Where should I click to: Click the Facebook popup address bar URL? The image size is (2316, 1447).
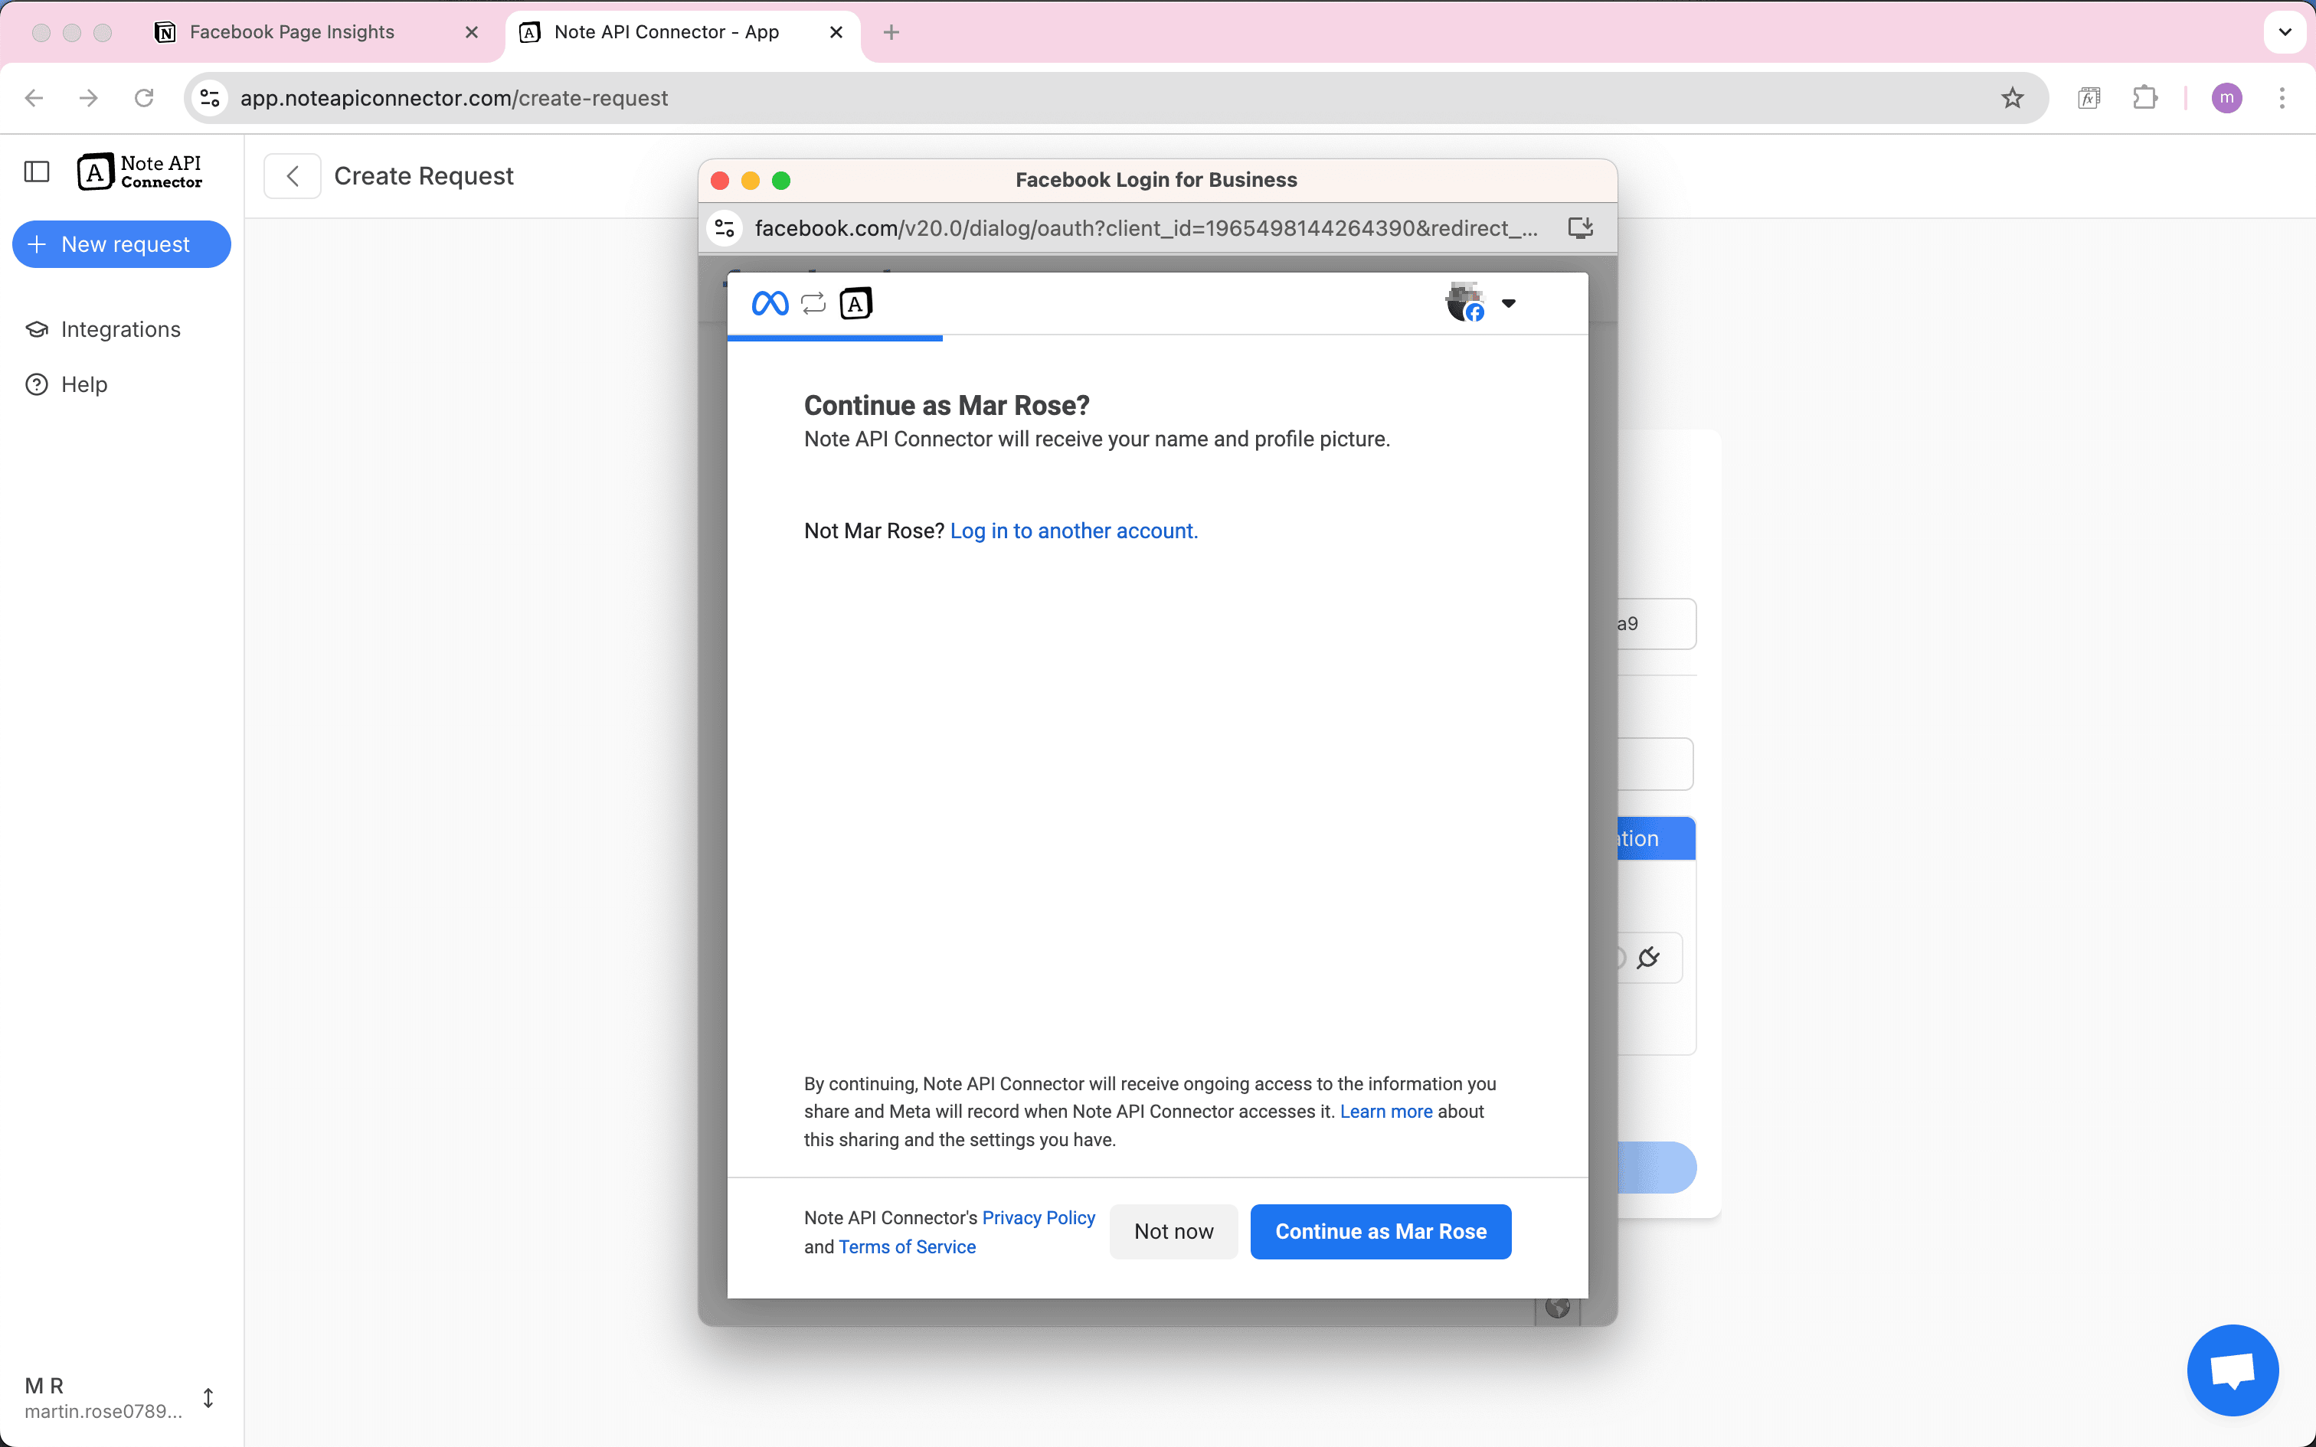1146,228
